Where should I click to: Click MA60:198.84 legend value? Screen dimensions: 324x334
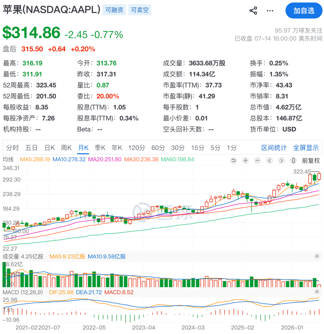point(178,160)
